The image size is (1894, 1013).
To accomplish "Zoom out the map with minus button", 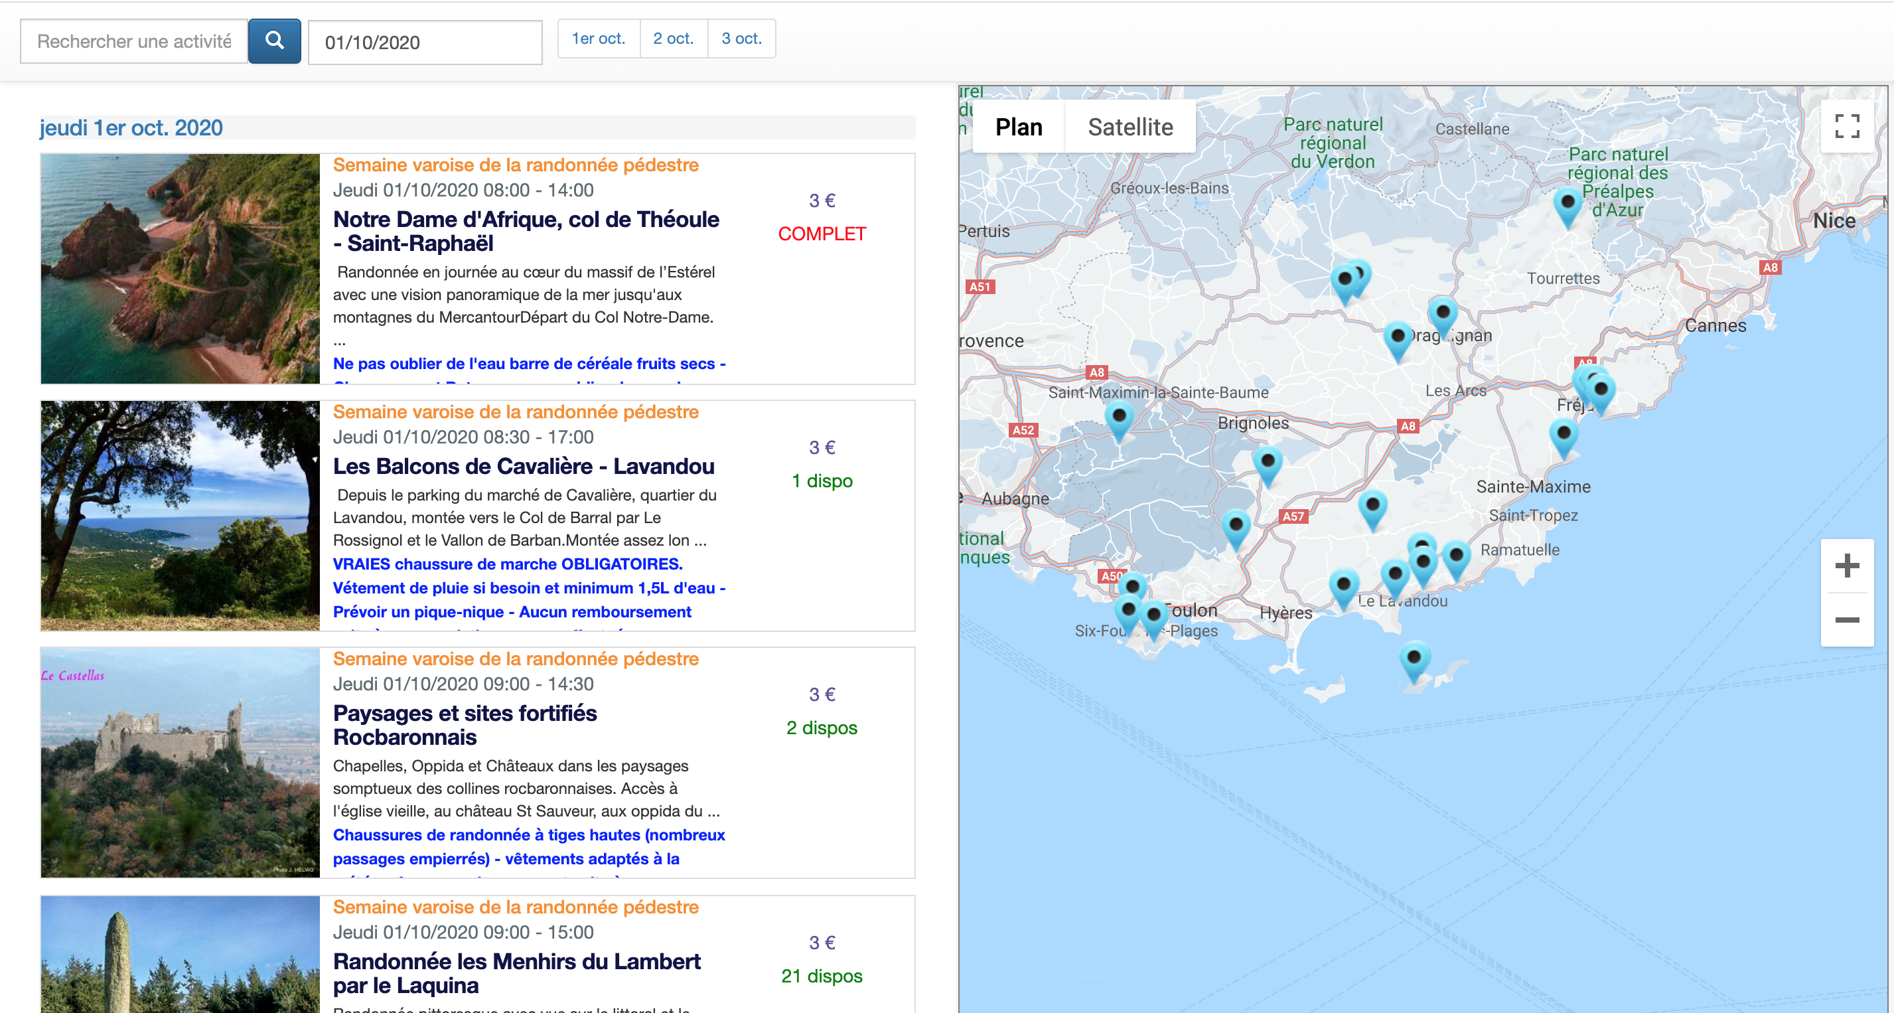I will (1847, 619).
